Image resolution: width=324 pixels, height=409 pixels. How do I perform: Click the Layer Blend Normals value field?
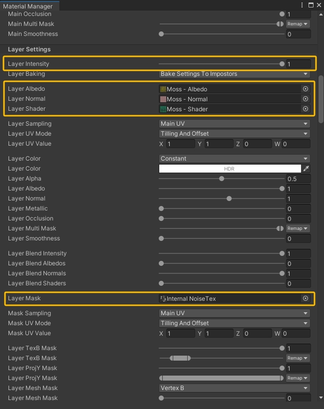click(x=299, y=273)
